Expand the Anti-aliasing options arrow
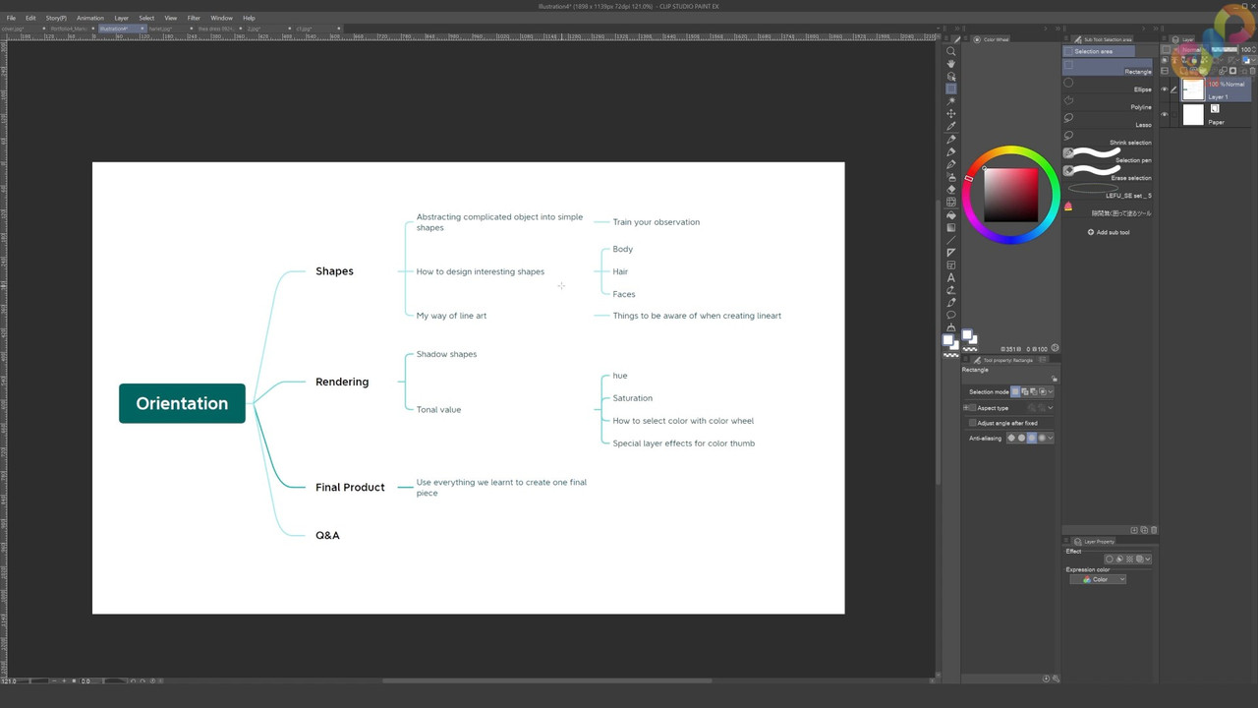This screenshot has width=1258, height=708. pos(1051,438)
